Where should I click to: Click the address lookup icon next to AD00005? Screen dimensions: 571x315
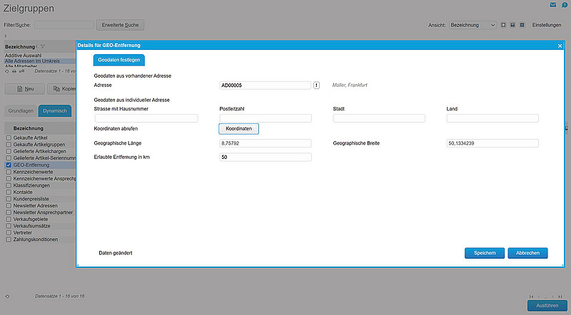[x=316, y=86]
